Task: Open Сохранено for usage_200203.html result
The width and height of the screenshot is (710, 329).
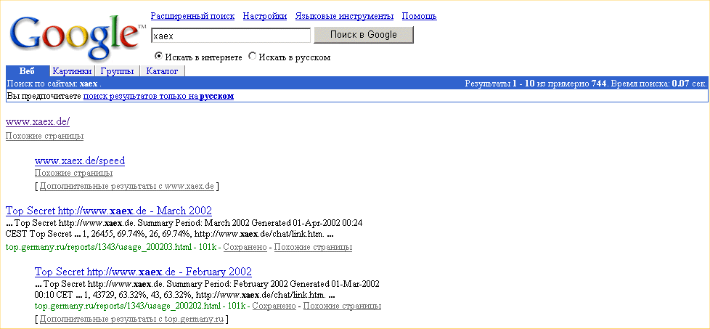Action: tap(245, 247)
